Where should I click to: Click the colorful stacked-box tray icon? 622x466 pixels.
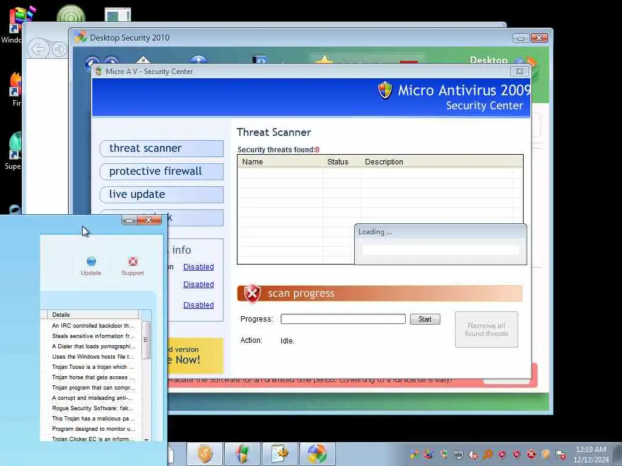(428, 454)
